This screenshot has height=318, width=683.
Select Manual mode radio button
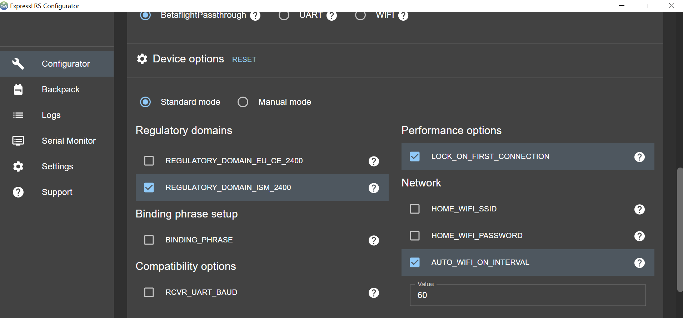coord(243,102)
